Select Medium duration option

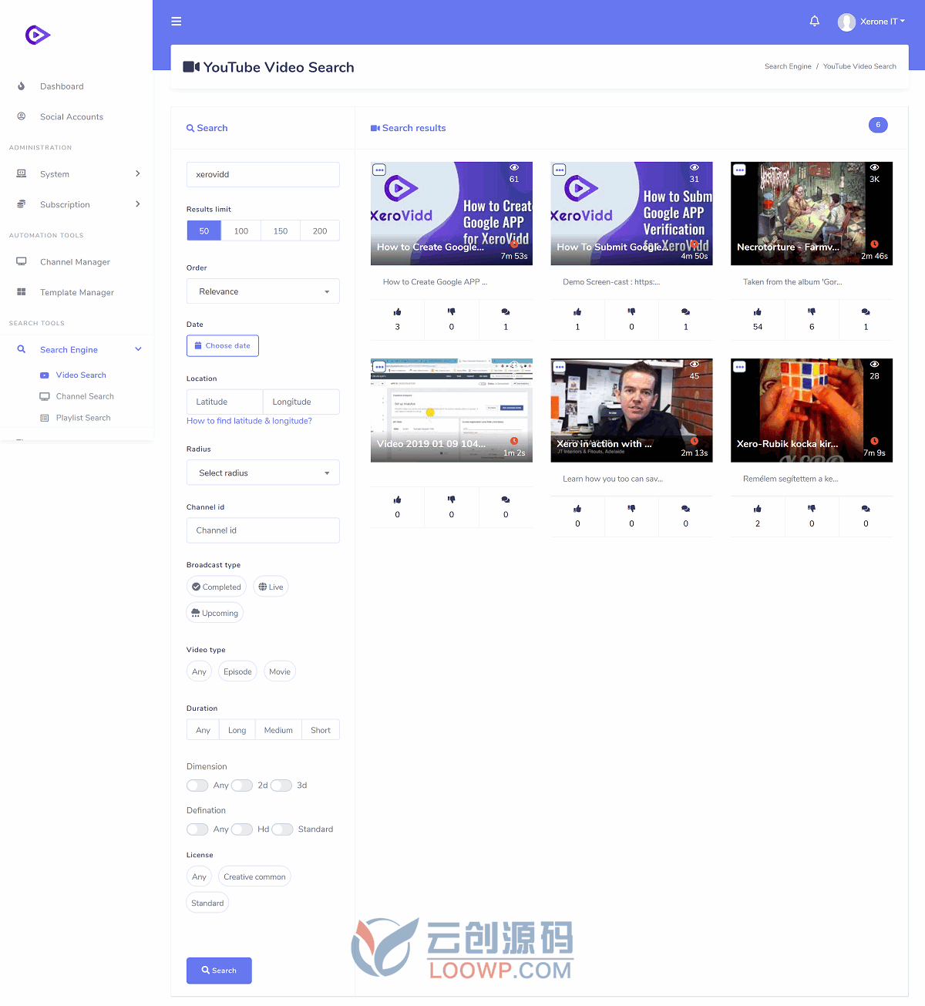click(x=278, y=730)
